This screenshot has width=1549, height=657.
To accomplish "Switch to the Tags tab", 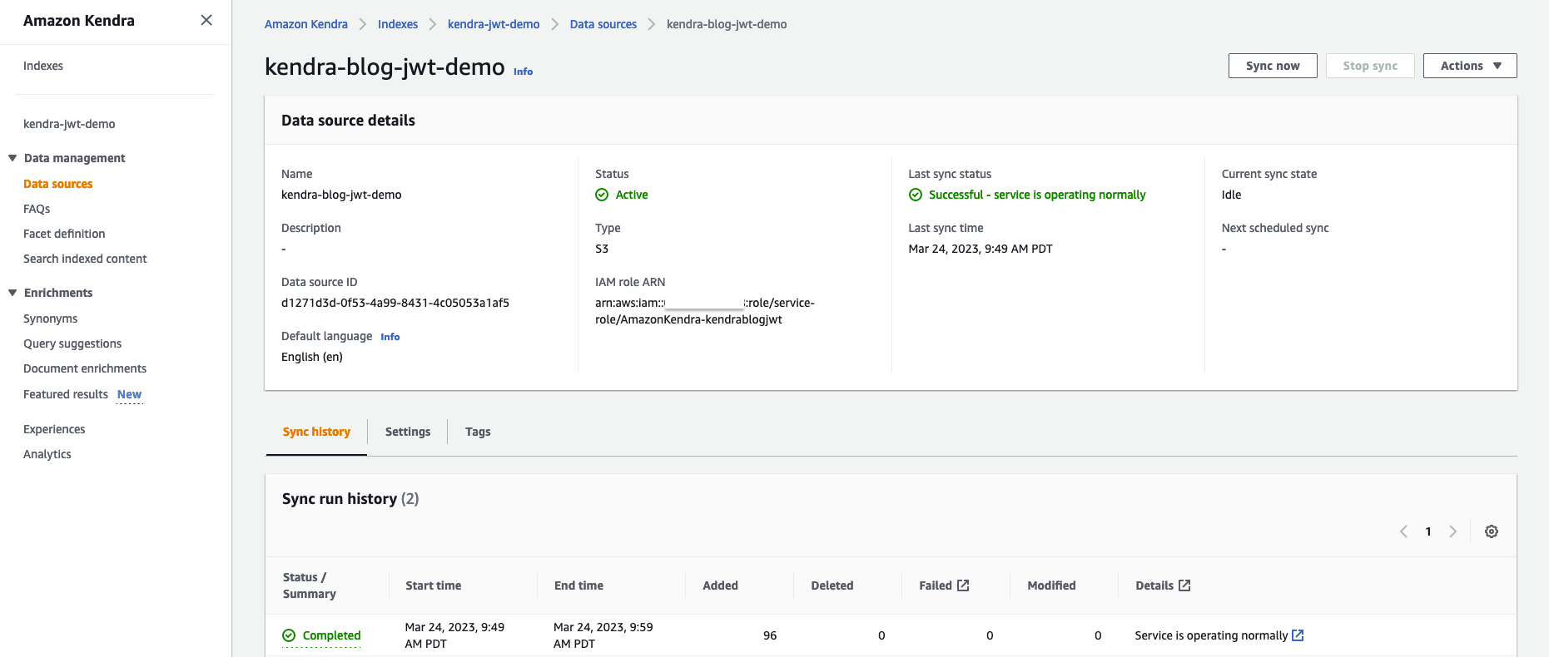I will 478,432.
